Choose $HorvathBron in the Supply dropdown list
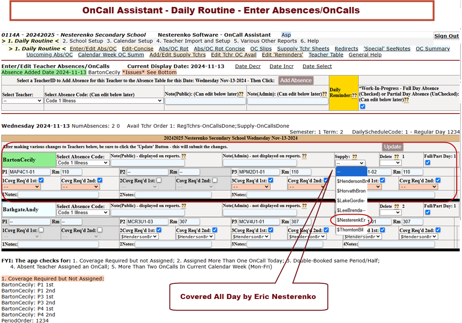 [351, 191]
